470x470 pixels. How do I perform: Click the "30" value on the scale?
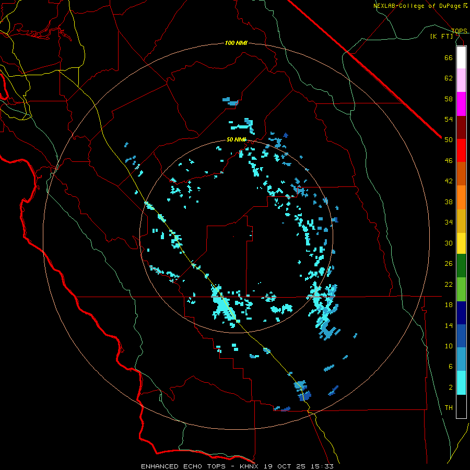click(449, 243)
